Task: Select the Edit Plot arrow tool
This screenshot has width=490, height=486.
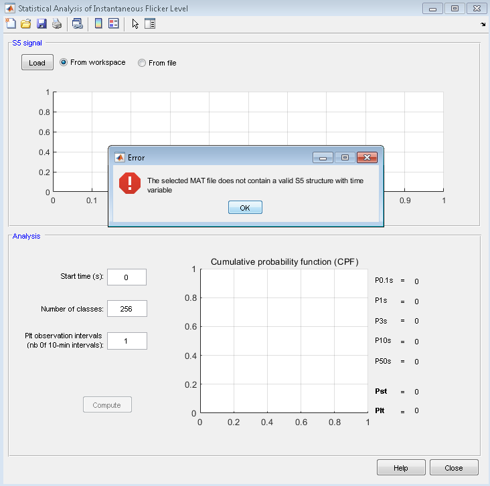Action: click(x=135, y=24)
